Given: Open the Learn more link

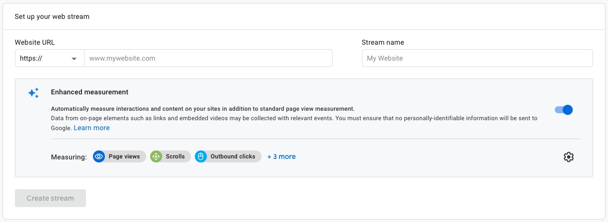Looking at the screenshot, I should pyautogui.click(x=91, y=128).
